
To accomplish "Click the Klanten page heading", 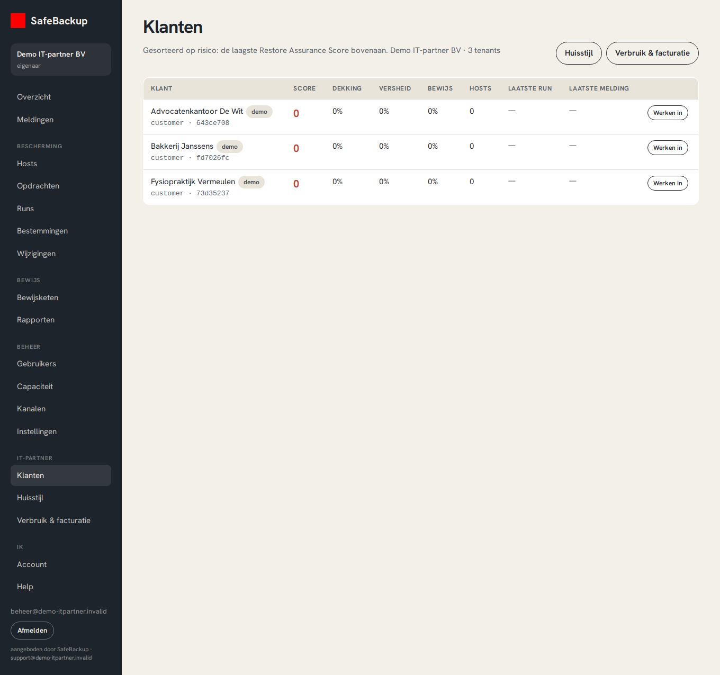I will coord(173,27).
